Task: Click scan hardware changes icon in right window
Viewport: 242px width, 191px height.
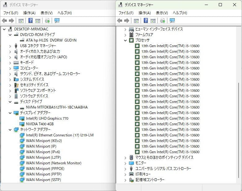Action: tap(172, 20)
